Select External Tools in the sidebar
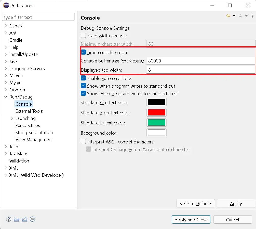 (x=29, y=111)
